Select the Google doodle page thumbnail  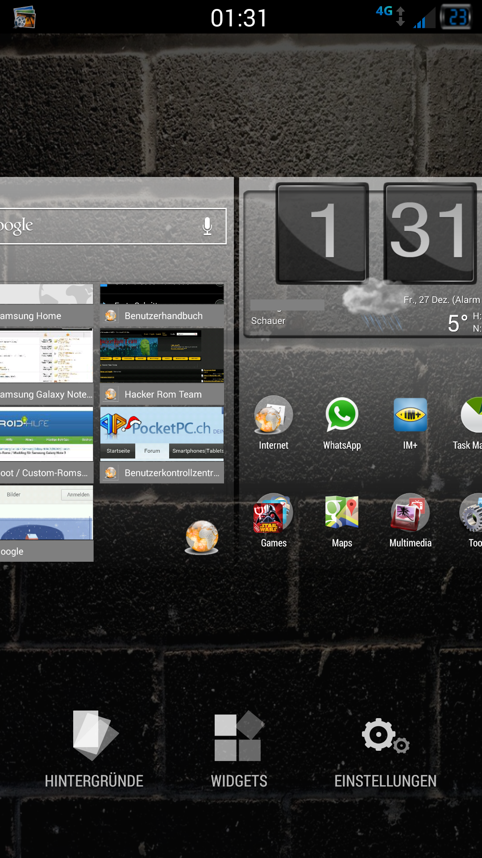click(46, 513)
